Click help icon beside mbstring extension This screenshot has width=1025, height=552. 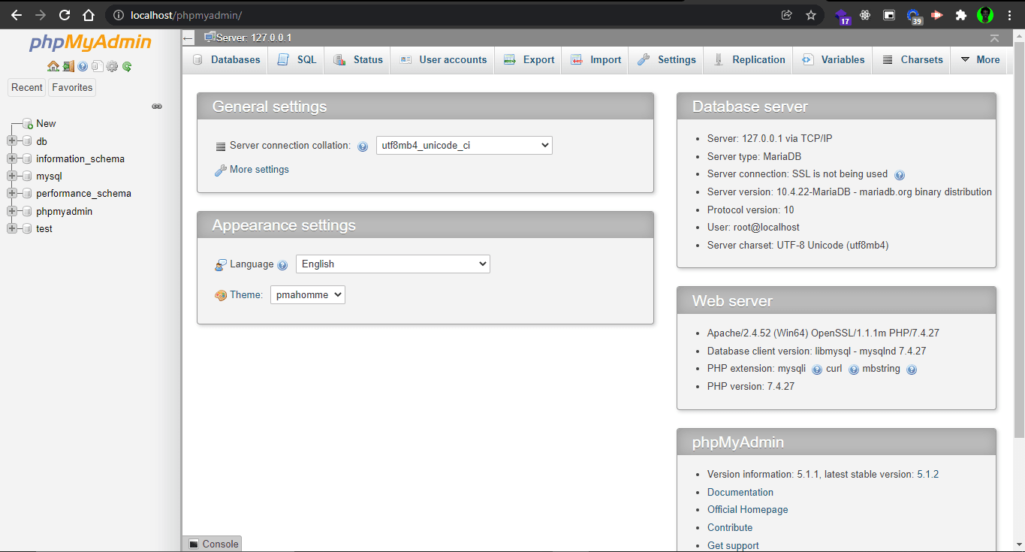click(912, 370)
